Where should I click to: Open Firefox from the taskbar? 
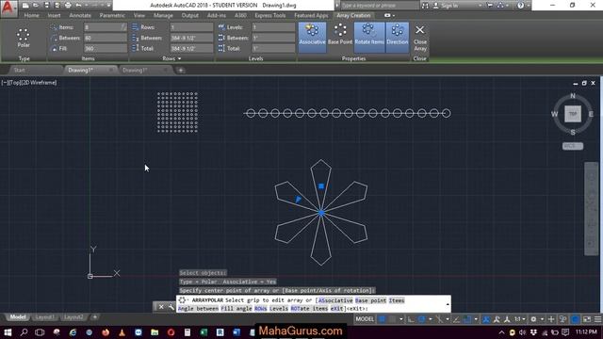pos(106,332)
